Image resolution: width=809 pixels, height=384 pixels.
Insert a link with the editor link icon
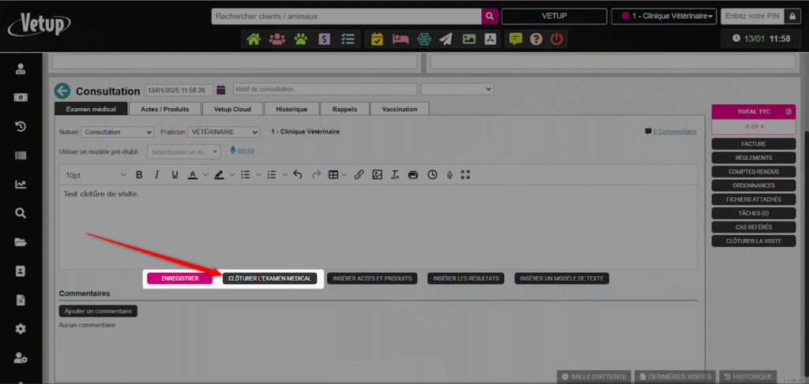pos(359,175)
